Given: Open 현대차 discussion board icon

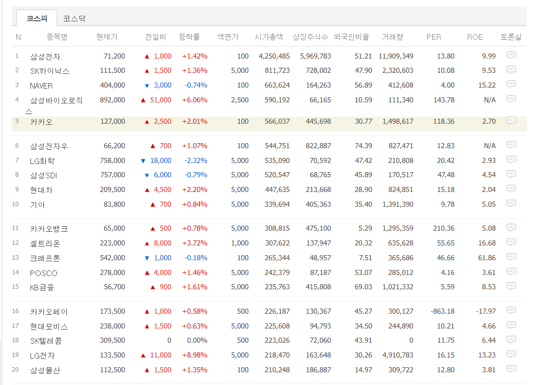Looking at the screenshot, I should click(511, 189).
